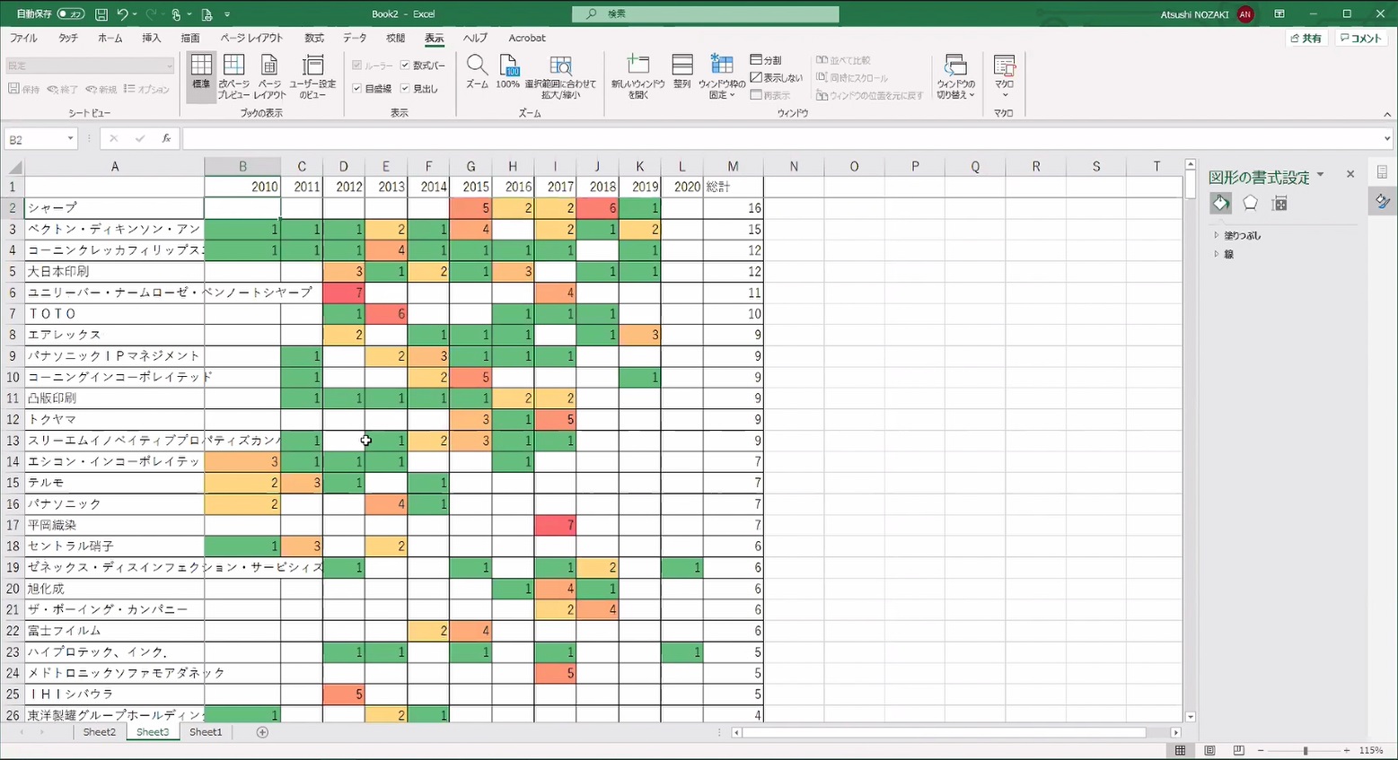The width and height of the screenshot is (1398, 760).
Task: Toggle 自動保存 autosave switch
Action: click(x=70, y=14)
